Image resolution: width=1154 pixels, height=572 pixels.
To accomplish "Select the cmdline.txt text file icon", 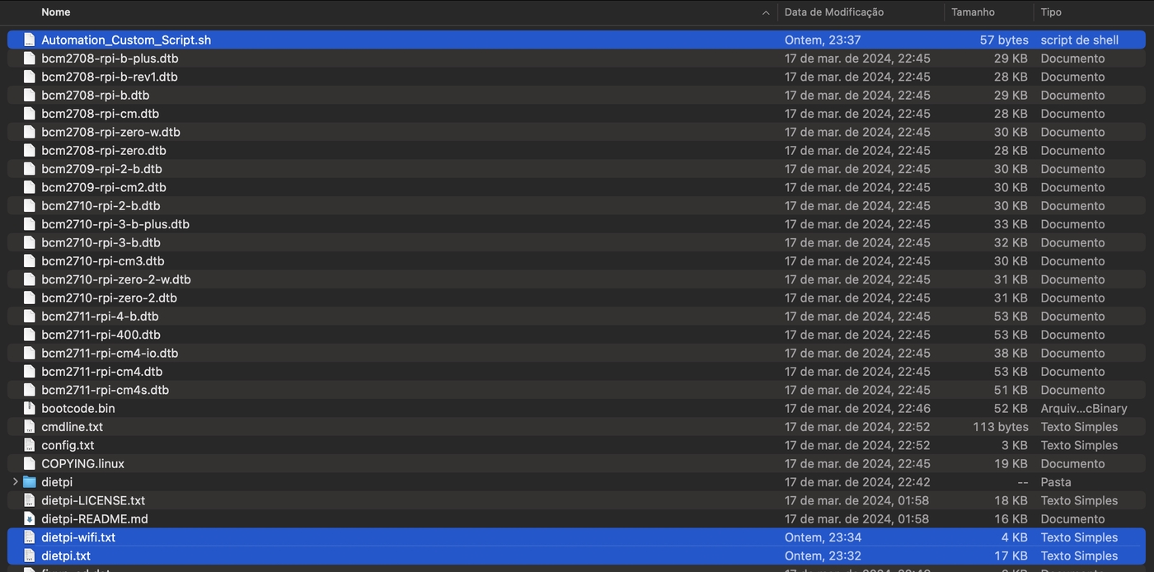I will click(x=30, y=427).
